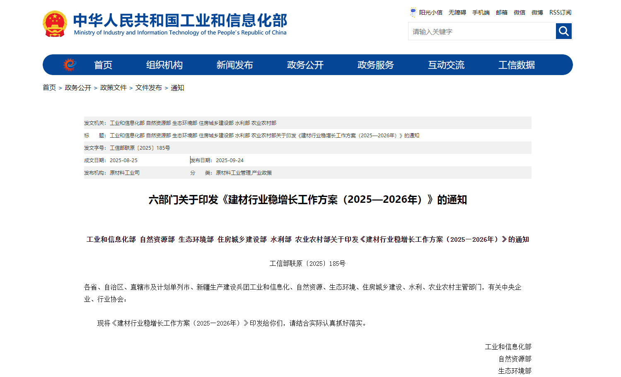The width and height of the screenshot is (621, 377).
Task: Click the 无障碍 accessibility link
Action: pos(457,12)
